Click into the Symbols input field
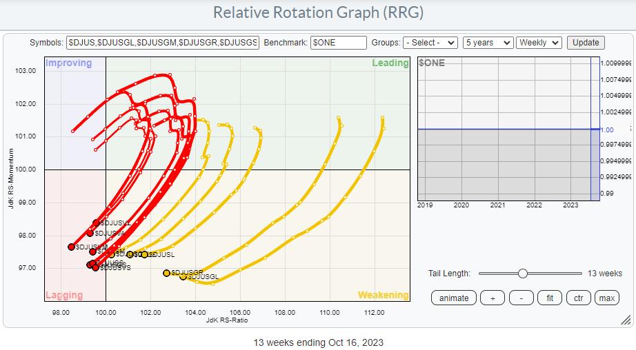This screenshot has height=350, width=636. coord(162,43)
